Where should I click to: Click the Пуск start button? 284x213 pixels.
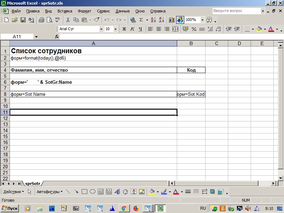pos(10,208)
